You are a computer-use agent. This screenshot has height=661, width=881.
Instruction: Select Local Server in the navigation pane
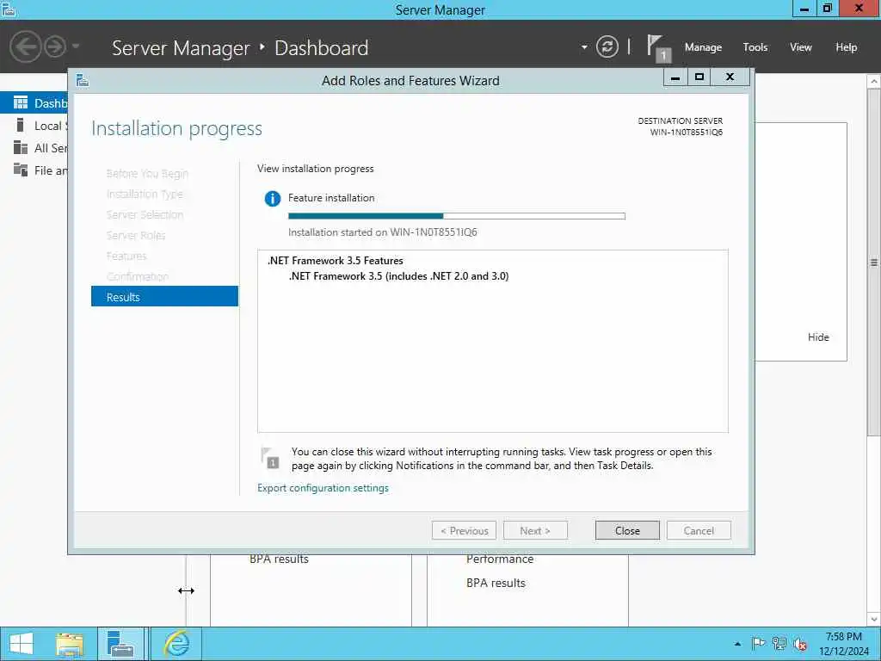[34, 126]
